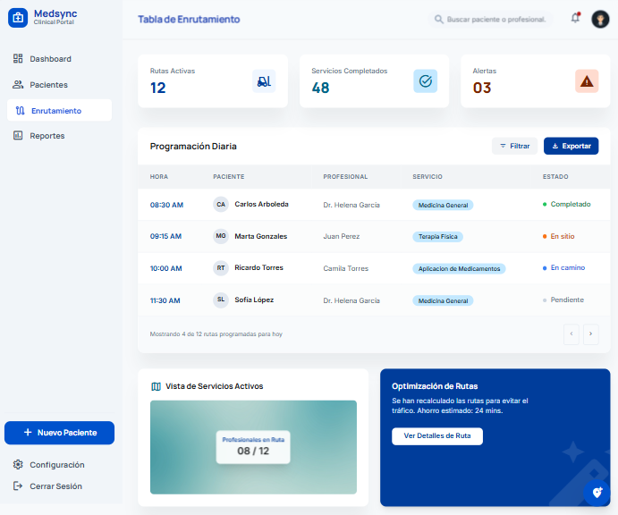Open the notifications bell
The height and width of the screenshot is (515, 618).
pos(575,18)
